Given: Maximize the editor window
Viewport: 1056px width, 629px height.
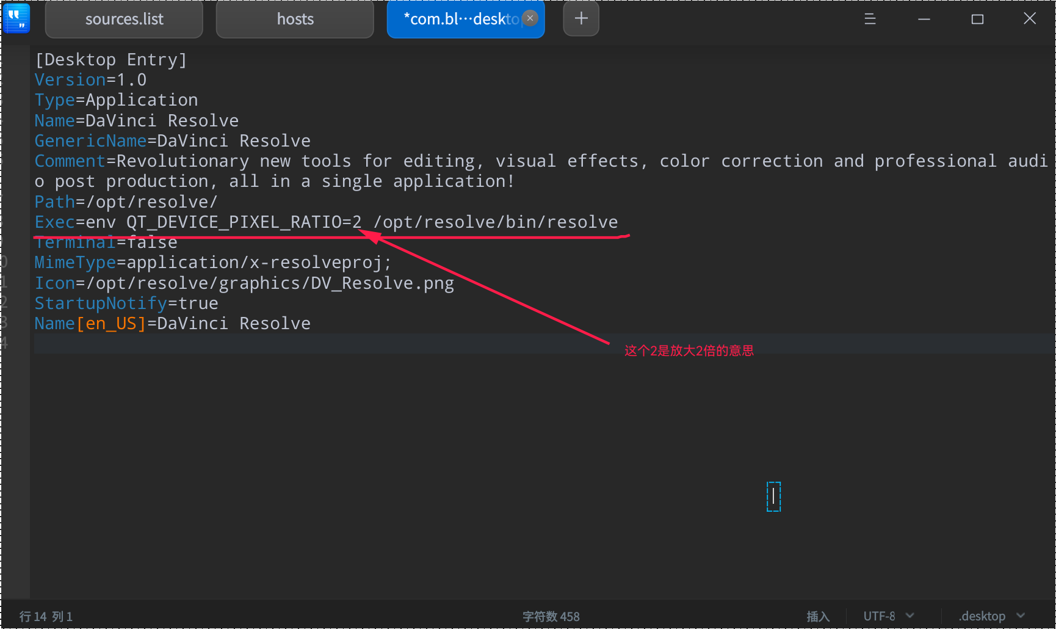Looking at the screenshot, I should click(977, 19).
